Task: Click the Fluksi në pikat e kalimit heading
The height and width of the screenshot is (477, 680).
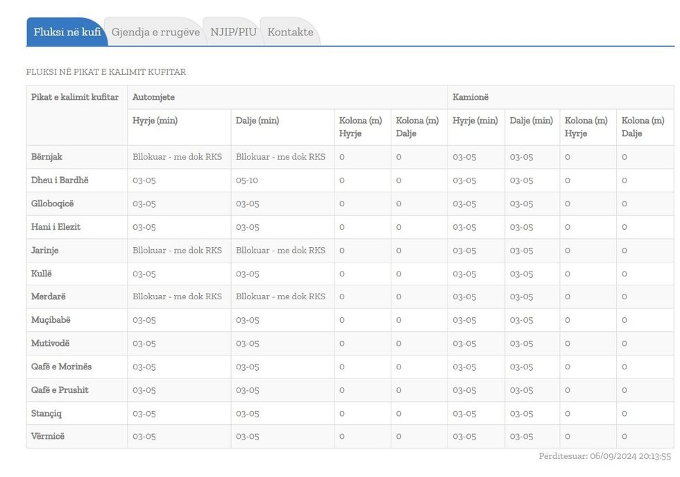Action: click(x=106, y=72)
